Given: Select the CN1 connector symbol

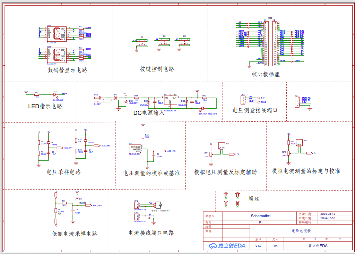Looking at the screenshot, I should [137, 217].
